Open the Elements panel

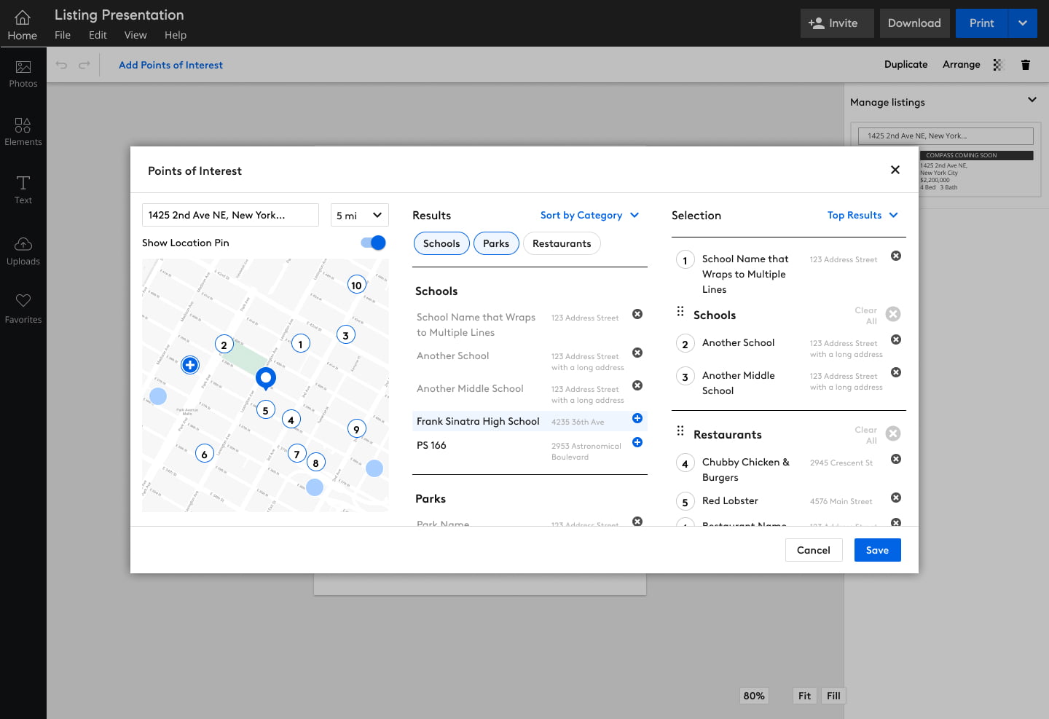click(x=23, y=132)
